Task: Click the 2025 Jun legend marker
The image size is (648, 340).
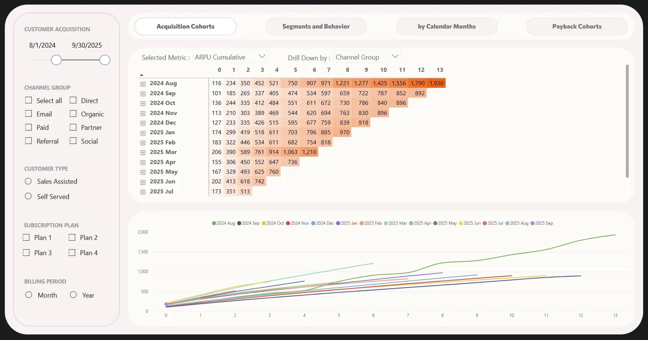Action: point(461,223)
